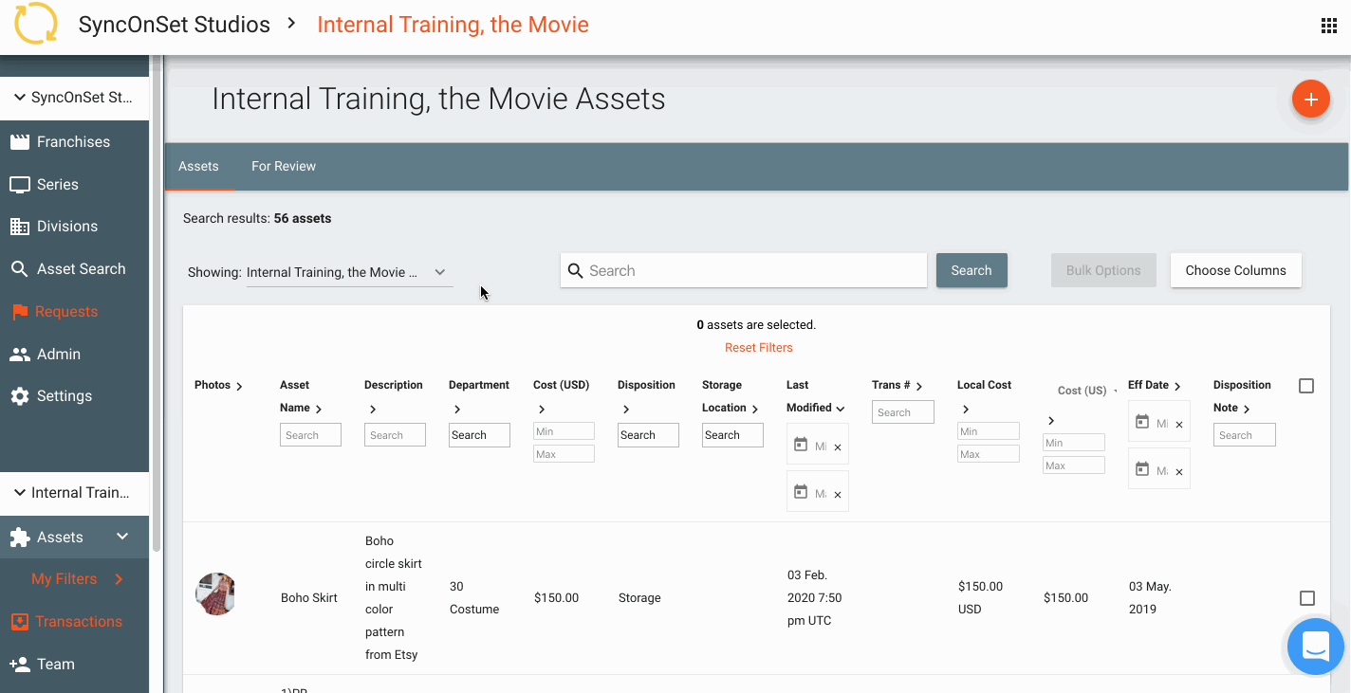Clear the Last Modified min date
Image resolution: width=1351 pixels, height=693 pixels.
coord(838,447)
